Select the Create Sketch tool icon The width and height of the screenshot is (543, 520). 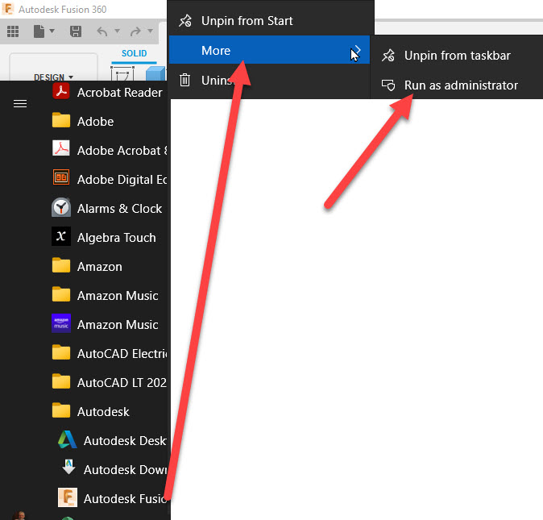point(122,73)
